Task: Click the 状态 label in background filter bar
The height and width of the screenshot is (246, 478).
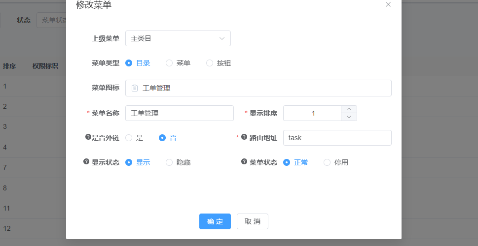Action: [24, 20]
